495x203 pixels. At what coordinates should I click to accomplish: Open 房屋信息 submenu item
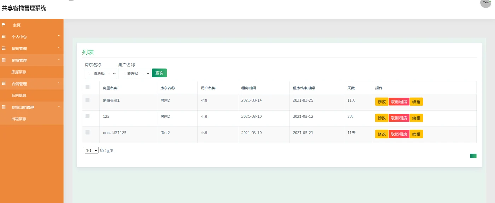(19, 72)
